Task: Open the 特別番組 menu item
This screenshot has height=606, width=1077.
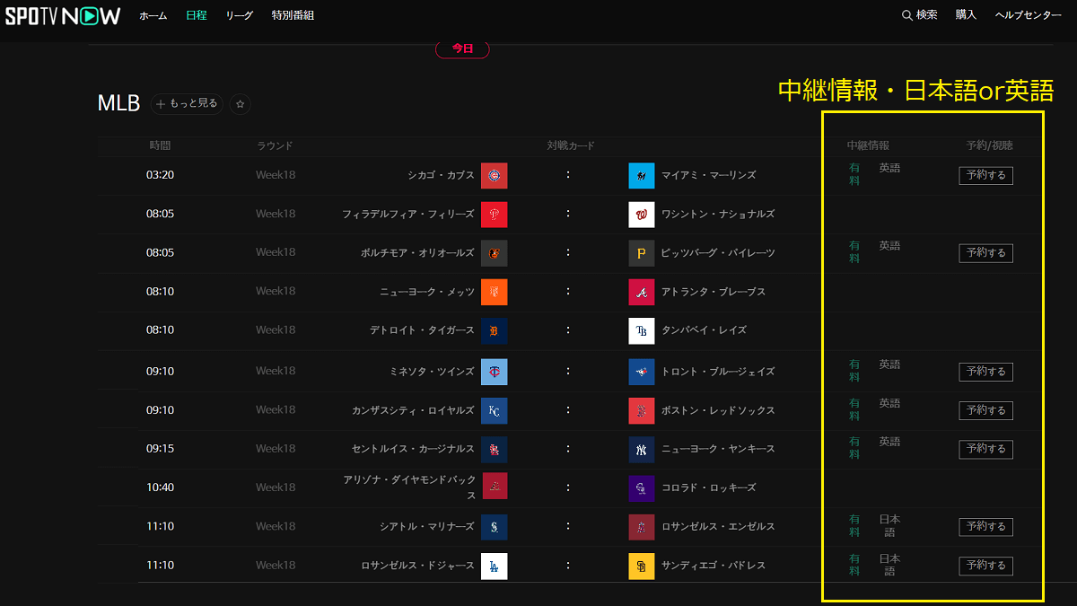Action: click(x=293, y=15)
